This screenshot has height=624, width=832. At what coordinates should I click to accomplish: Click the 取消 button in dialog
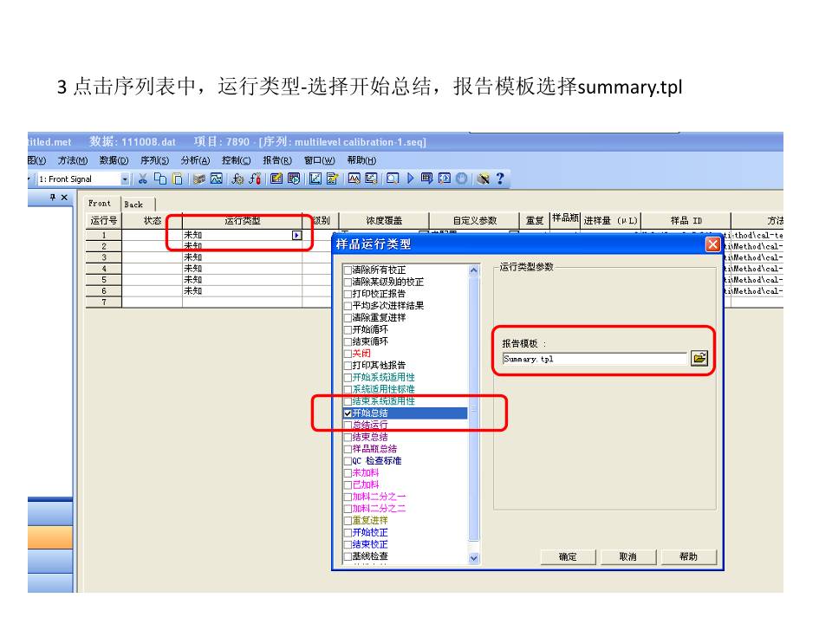pyautogui.click(x=627, y=557)
